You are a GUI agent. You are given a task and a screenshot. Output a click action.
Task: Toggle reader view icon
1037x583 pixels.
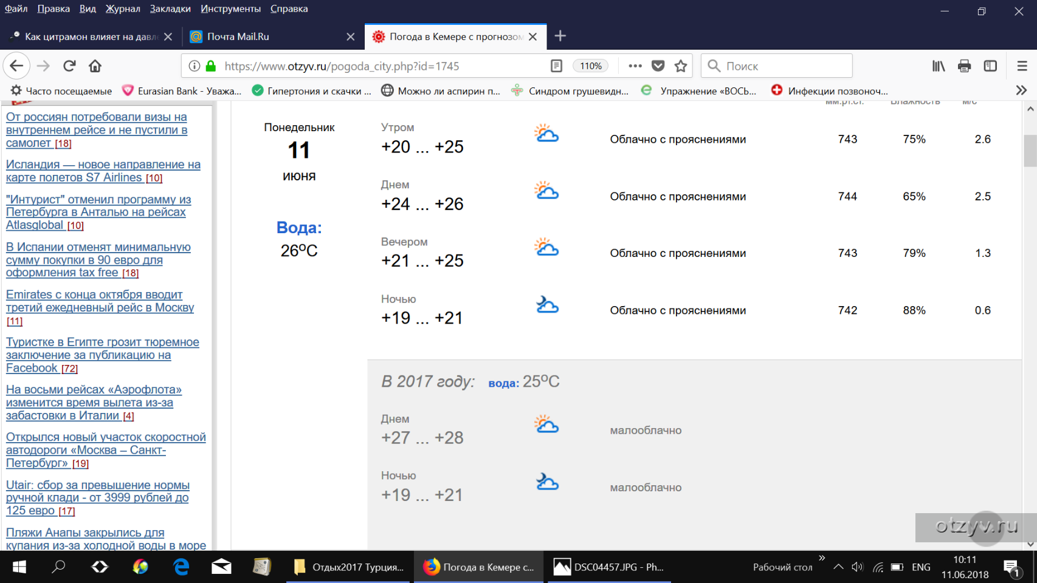point(556,66)
